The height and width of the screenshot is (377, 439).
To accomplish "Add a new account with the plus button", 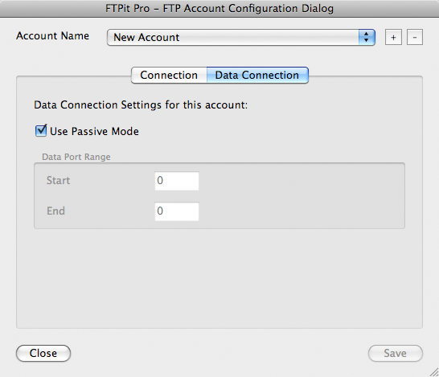I will [x=393, y=37].
